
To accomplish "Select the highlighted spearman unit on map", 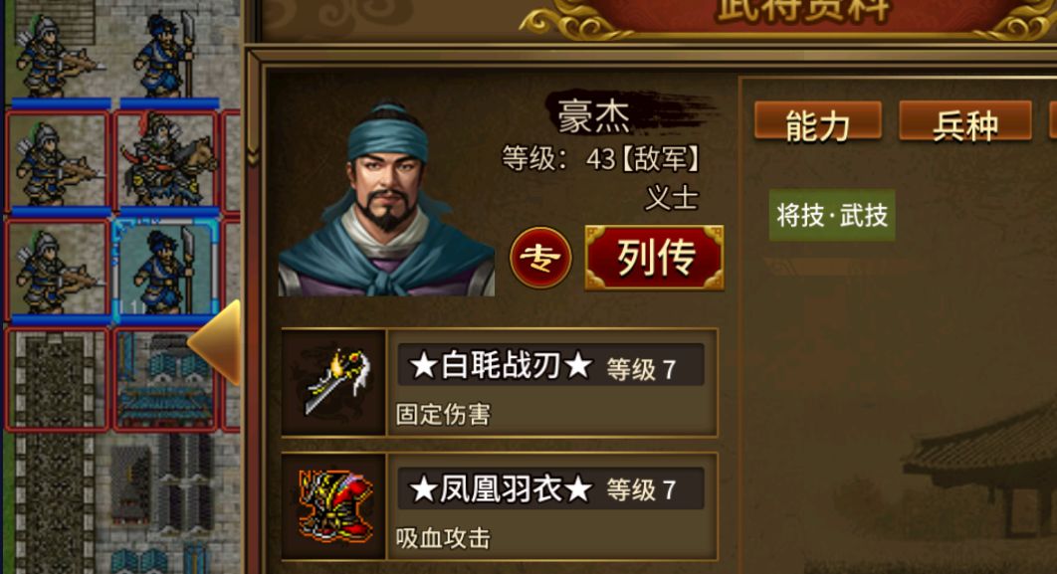I will [166, 271].
